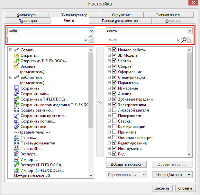This screenshot has width=200, height=195.
Task: Switch to the Панели инструментов tab
Action: pos(120,21)
